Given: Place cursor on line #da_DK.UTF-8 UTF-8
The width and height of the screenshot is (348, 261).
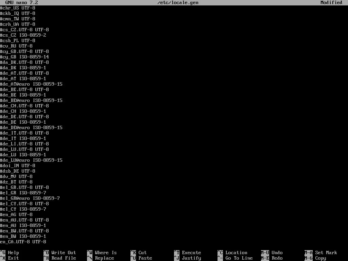Looking at the screenshot, I should [24, 63].
